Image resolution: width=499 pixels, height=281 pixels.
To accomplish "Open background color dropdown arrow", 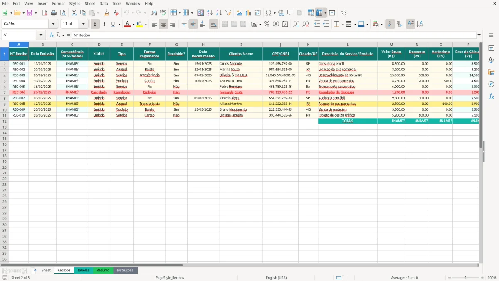I will 146,24.
